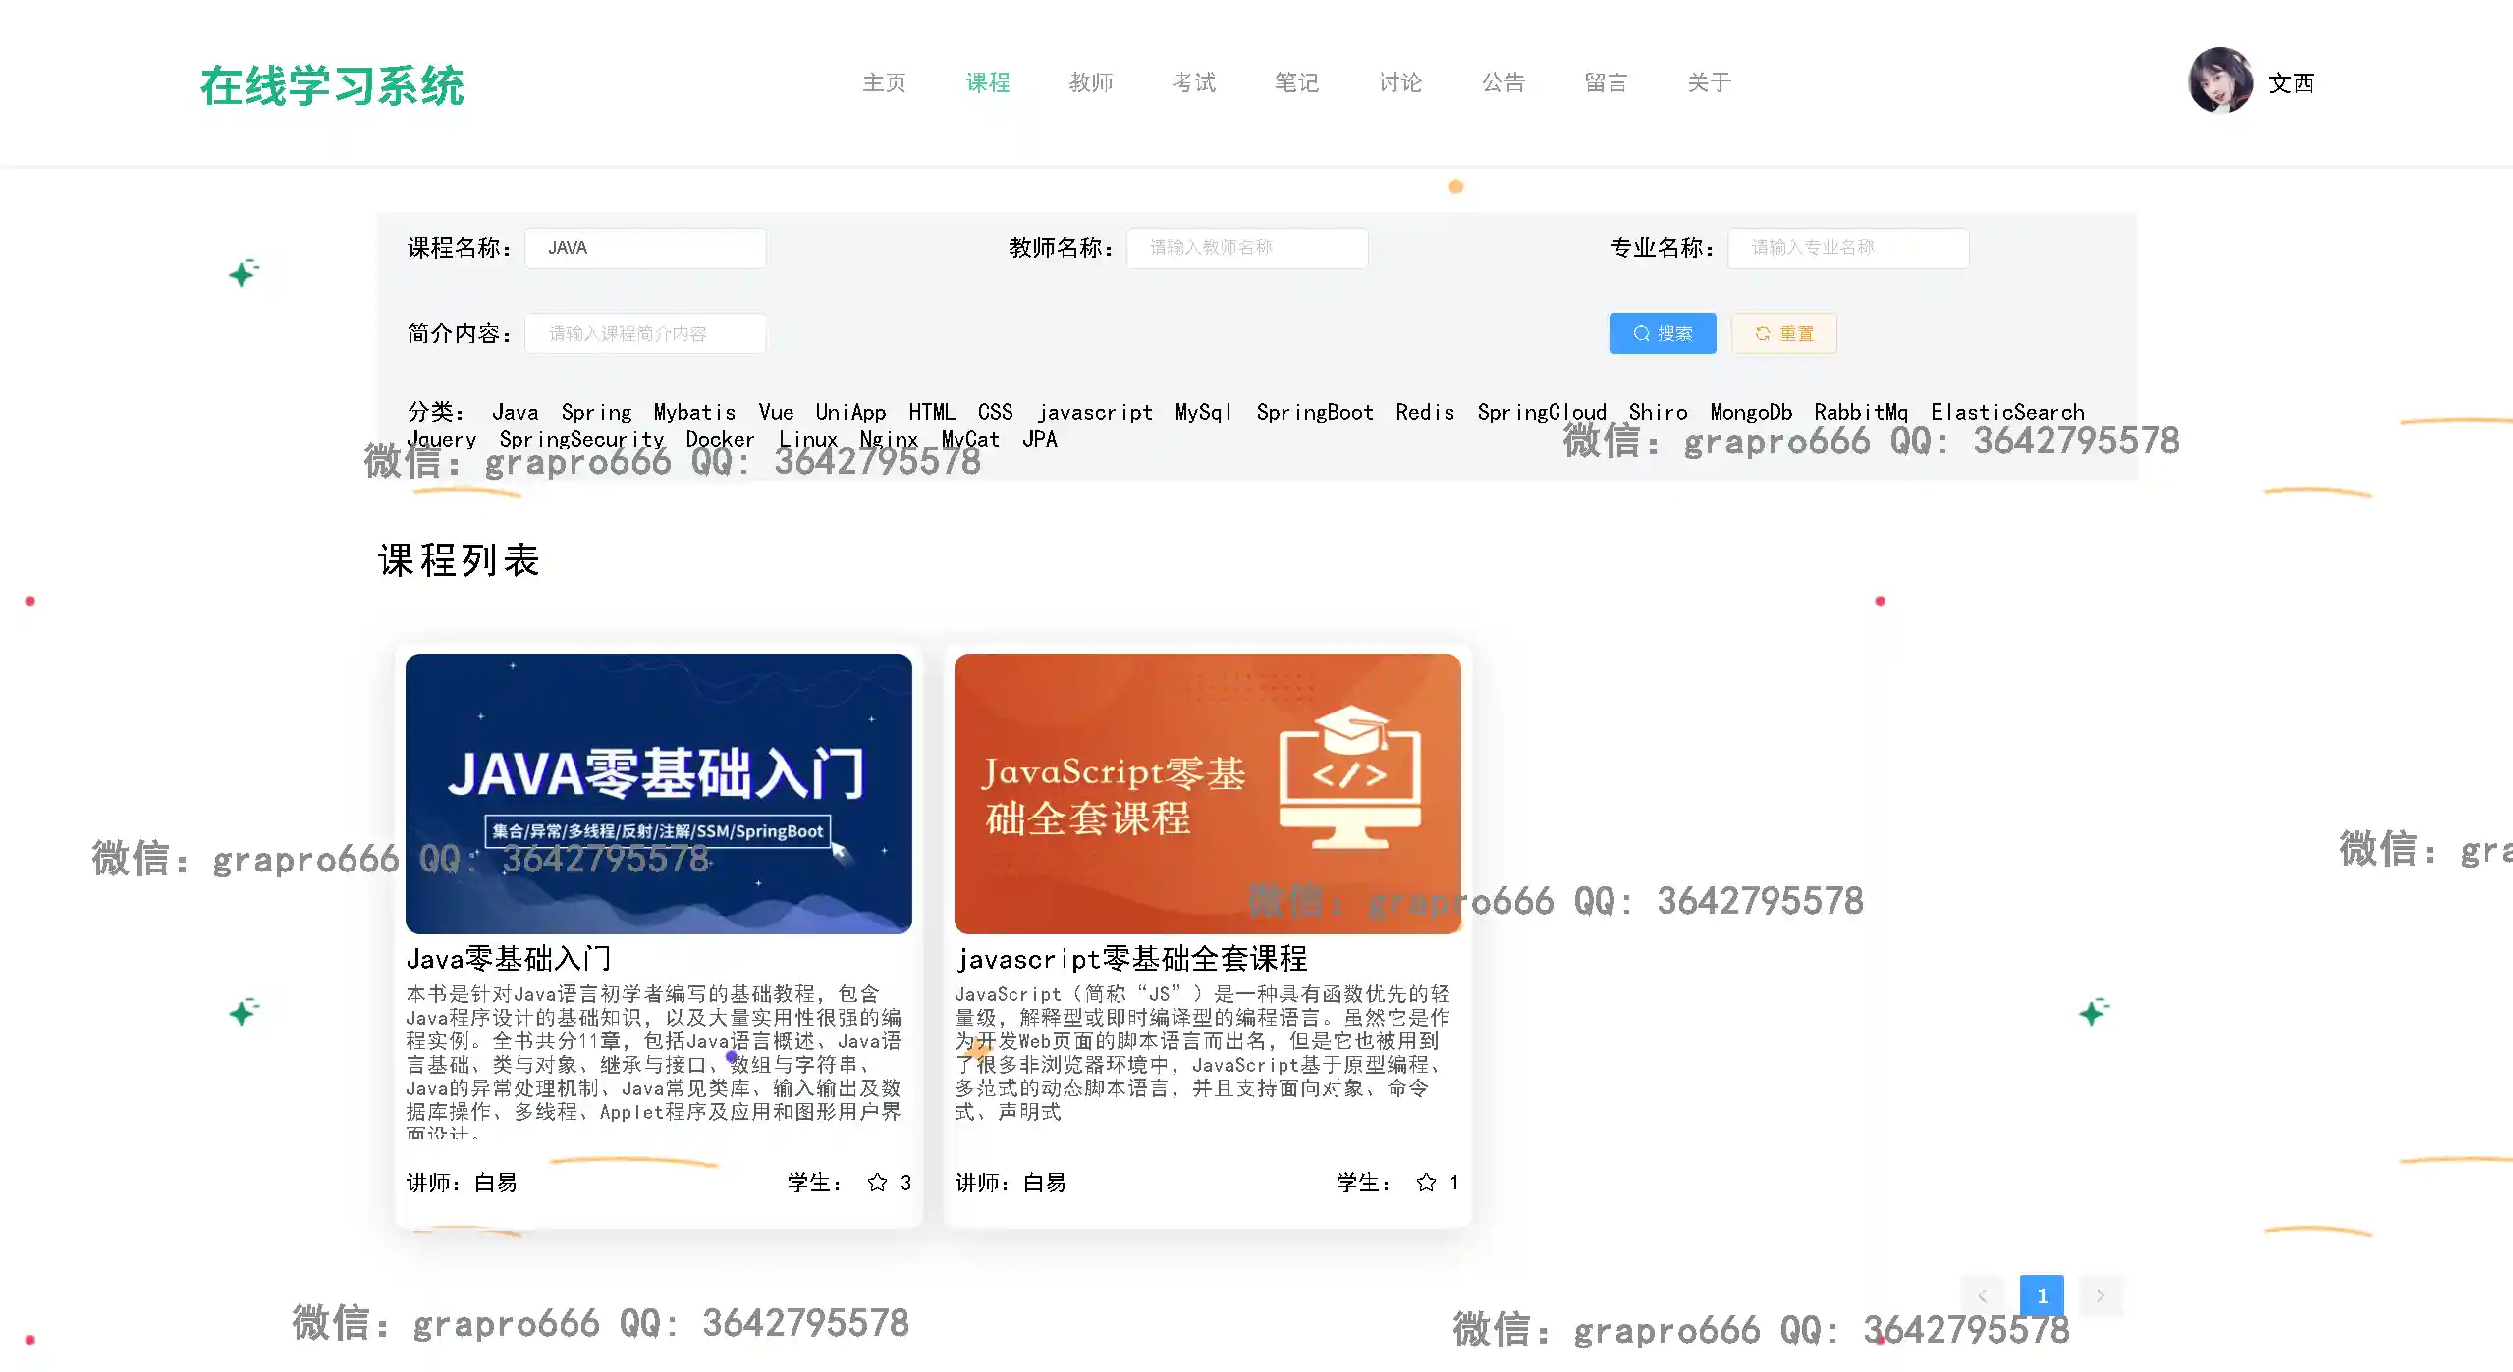2513x1372 pixels.
Task: Click the 重置 reset button
Action: tap(1783, 334)
